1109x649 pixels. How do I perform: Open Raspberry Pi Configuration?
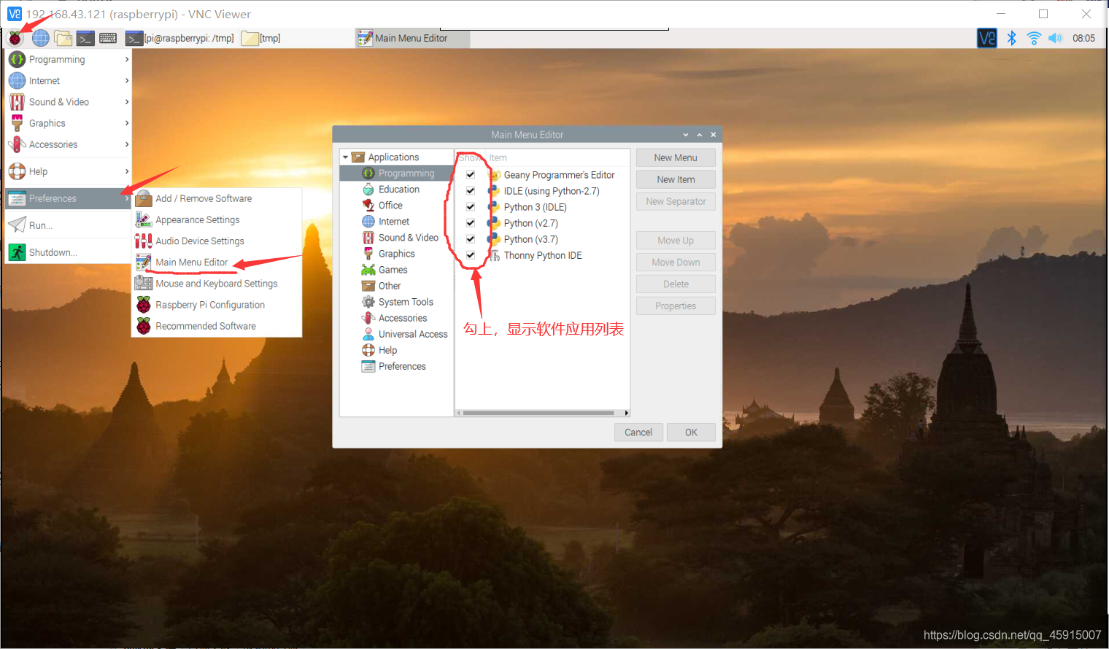point(217,305)
